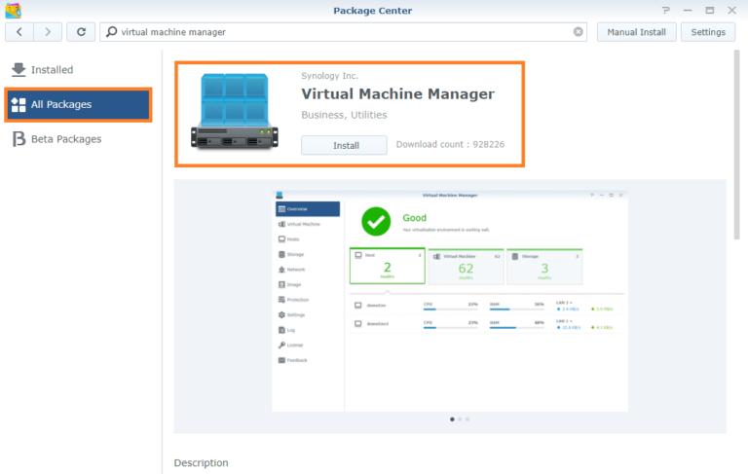Click the vertical scrollbar thumb

click(x=737, y=144)
